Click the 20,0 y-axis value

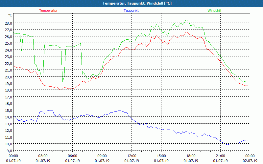pos(9,77)
